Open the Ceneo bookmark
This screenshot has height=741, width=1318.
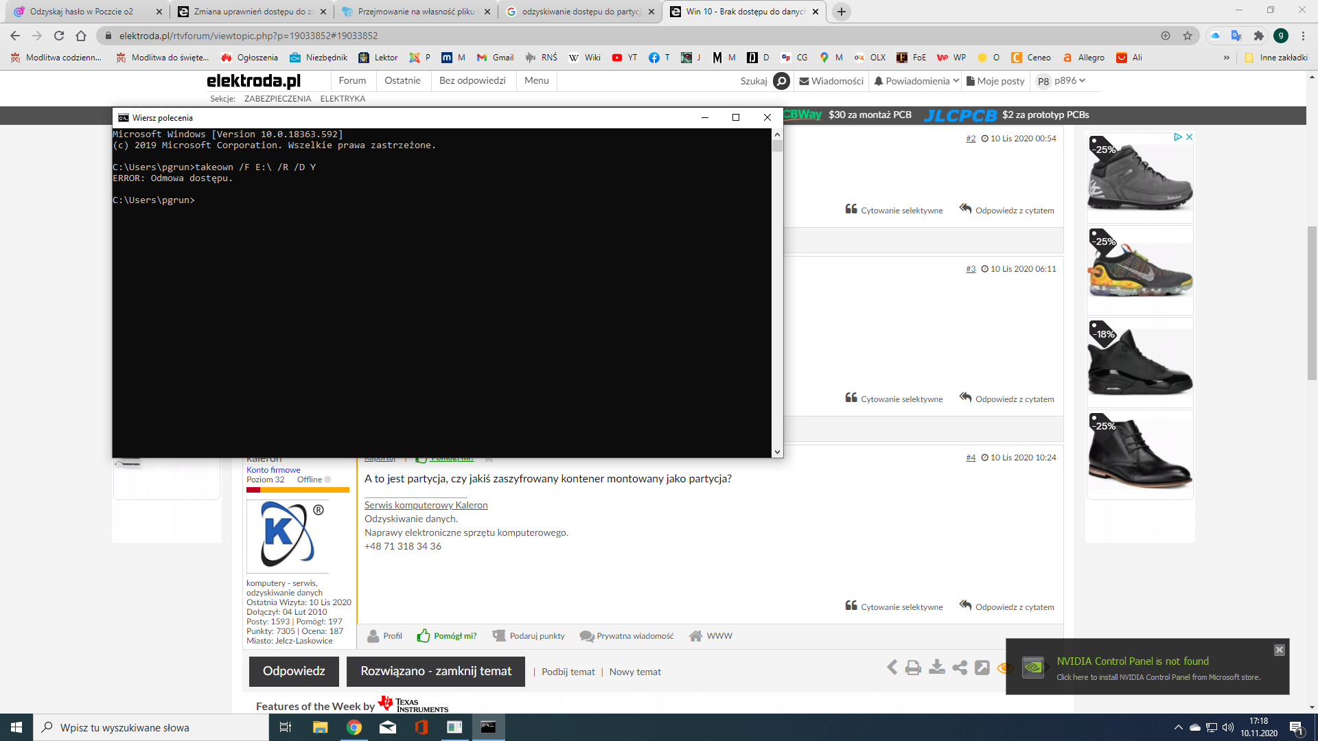click(1031, 58)
